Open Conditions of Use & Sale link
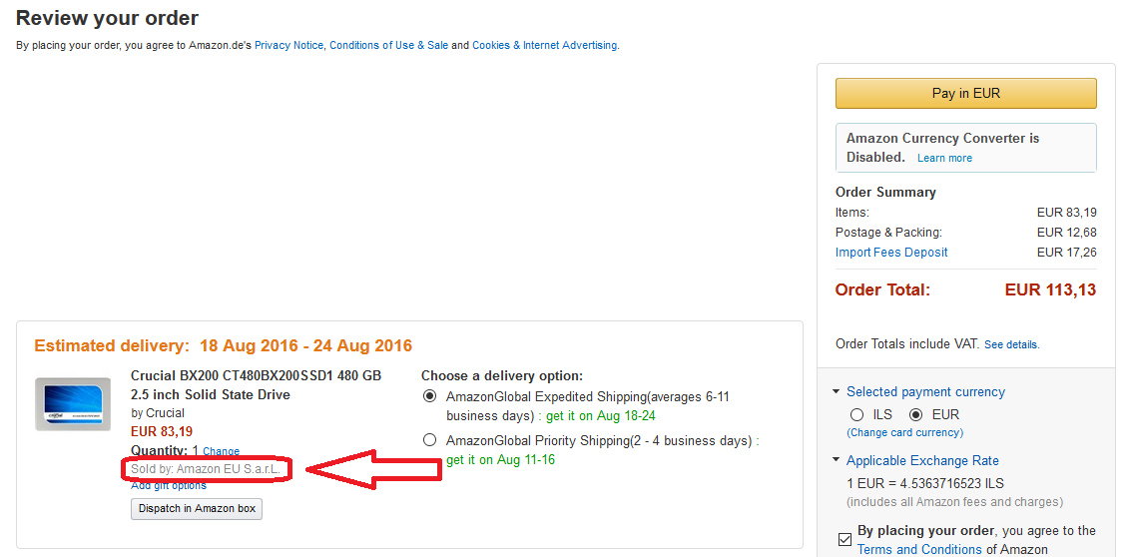The height and width of the screenshot is (557, 1125). pos(388,45)
